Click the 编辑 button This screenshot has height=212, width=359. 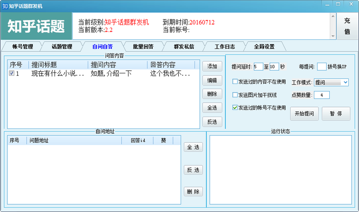[212, 80]
